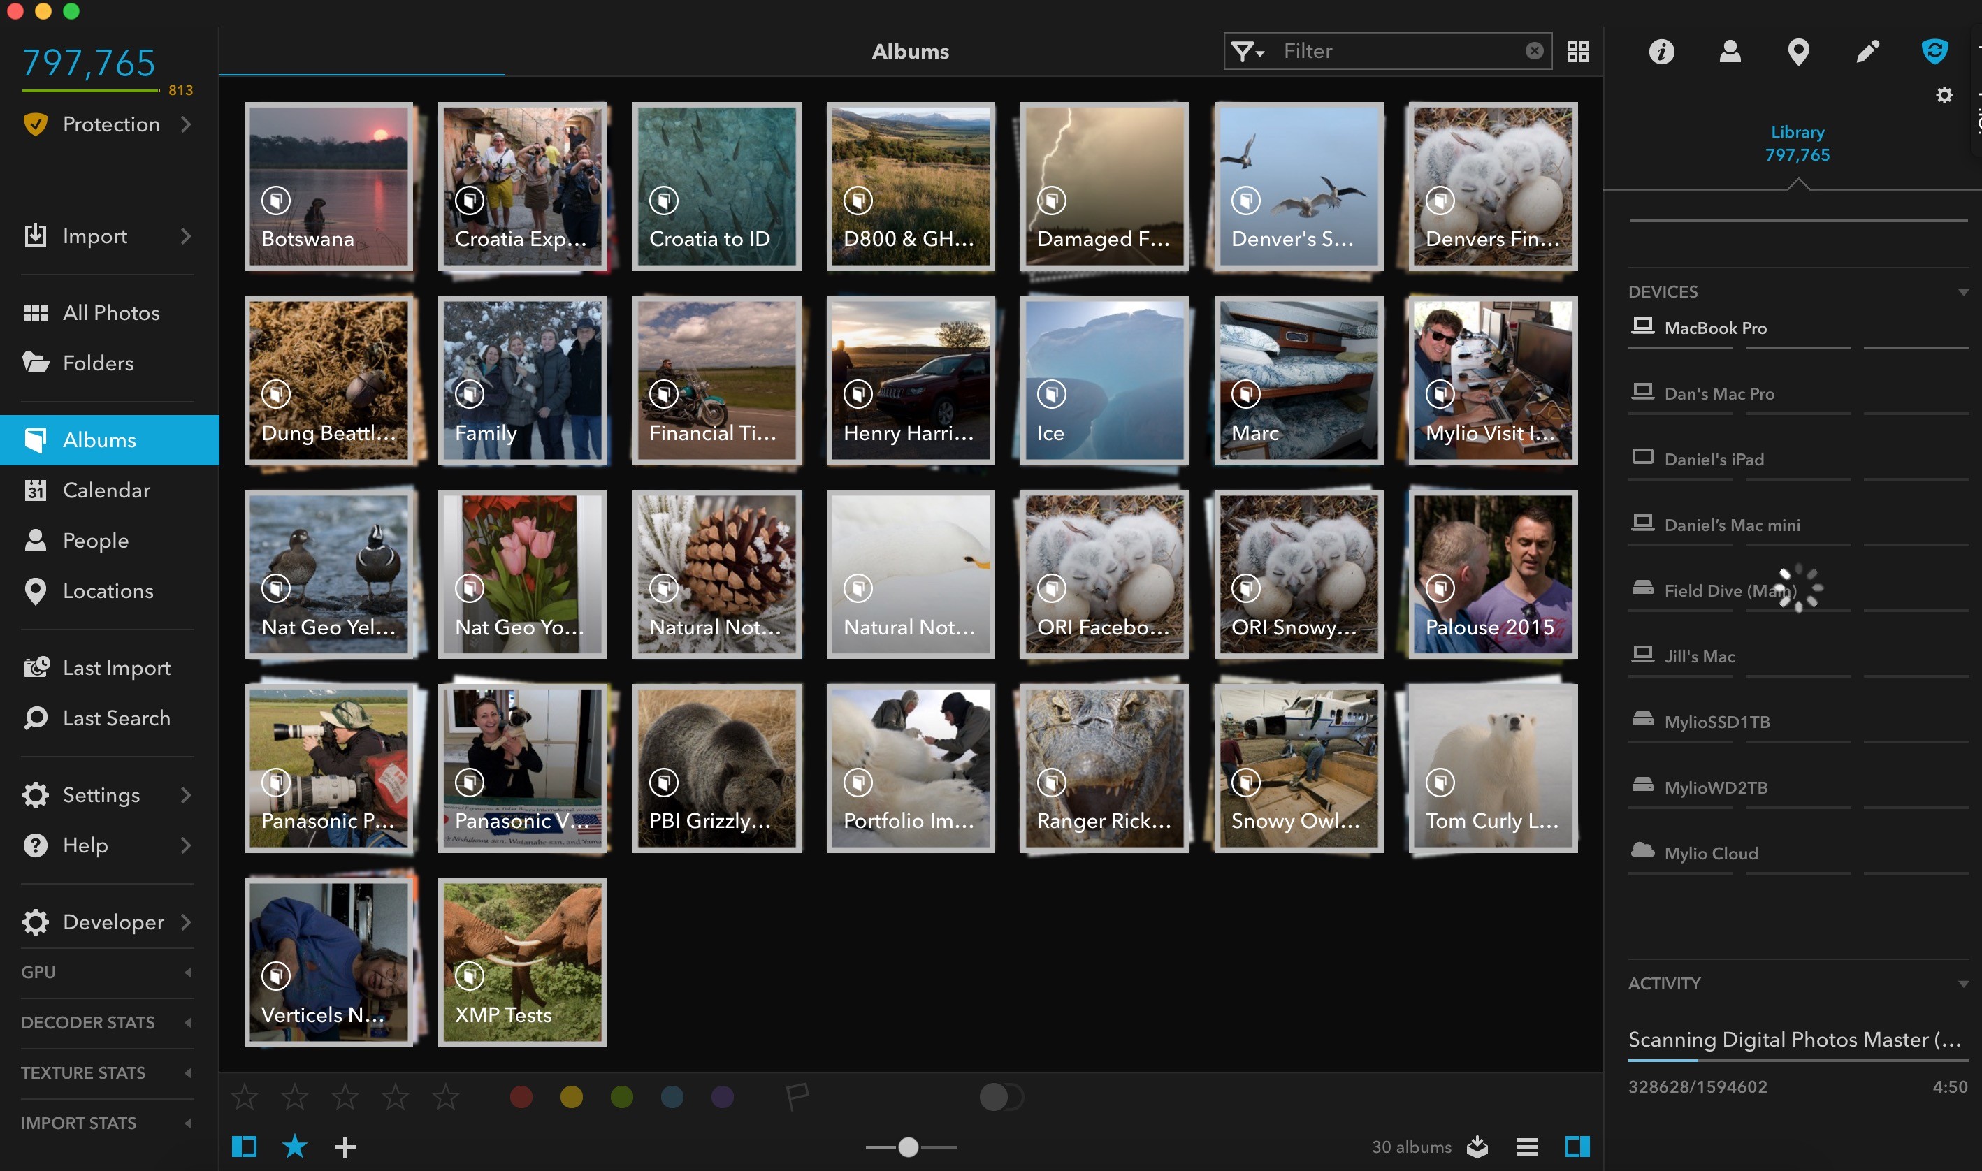
Task: Expand the Settings submenu
Action: pos(185,794)
